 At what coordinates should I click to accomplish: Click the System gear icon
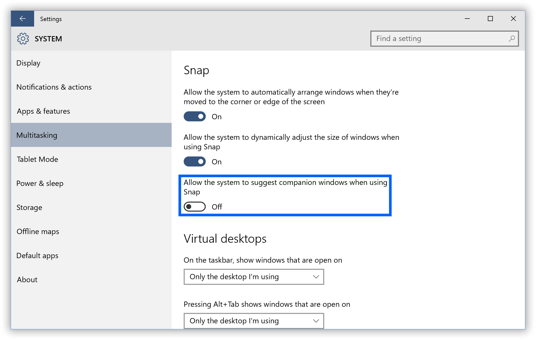tap(23, 39)
